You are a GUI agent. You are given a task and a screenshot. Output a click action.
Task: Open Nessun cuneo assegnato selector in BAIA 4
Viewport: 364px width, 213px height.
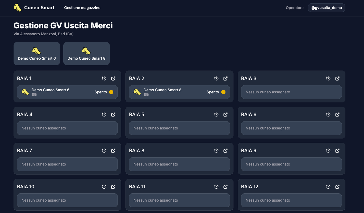(67, 128)
